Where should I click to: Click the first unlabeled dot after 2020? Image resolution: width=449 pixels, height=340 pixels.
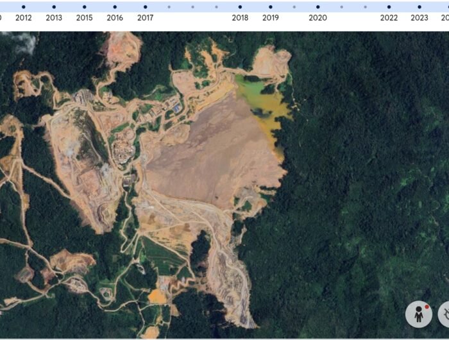point(341,7)
